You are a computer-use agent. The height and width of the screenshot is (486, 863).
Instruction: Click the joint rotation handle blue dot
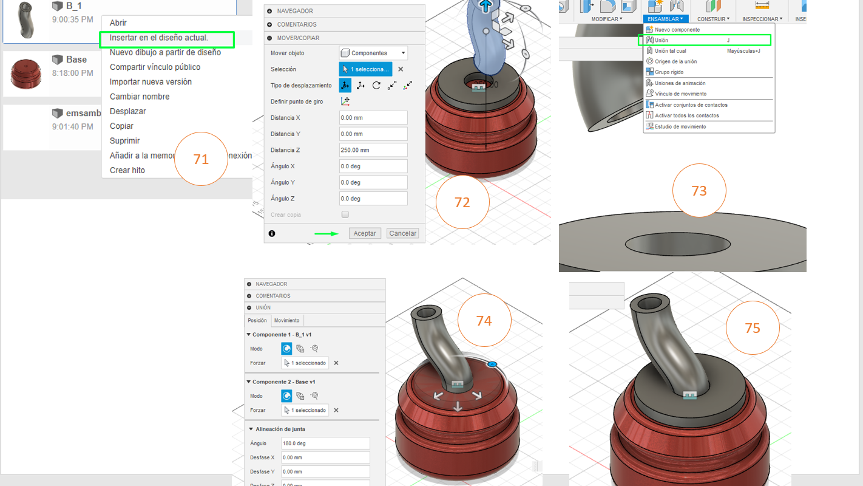point(492,364)
